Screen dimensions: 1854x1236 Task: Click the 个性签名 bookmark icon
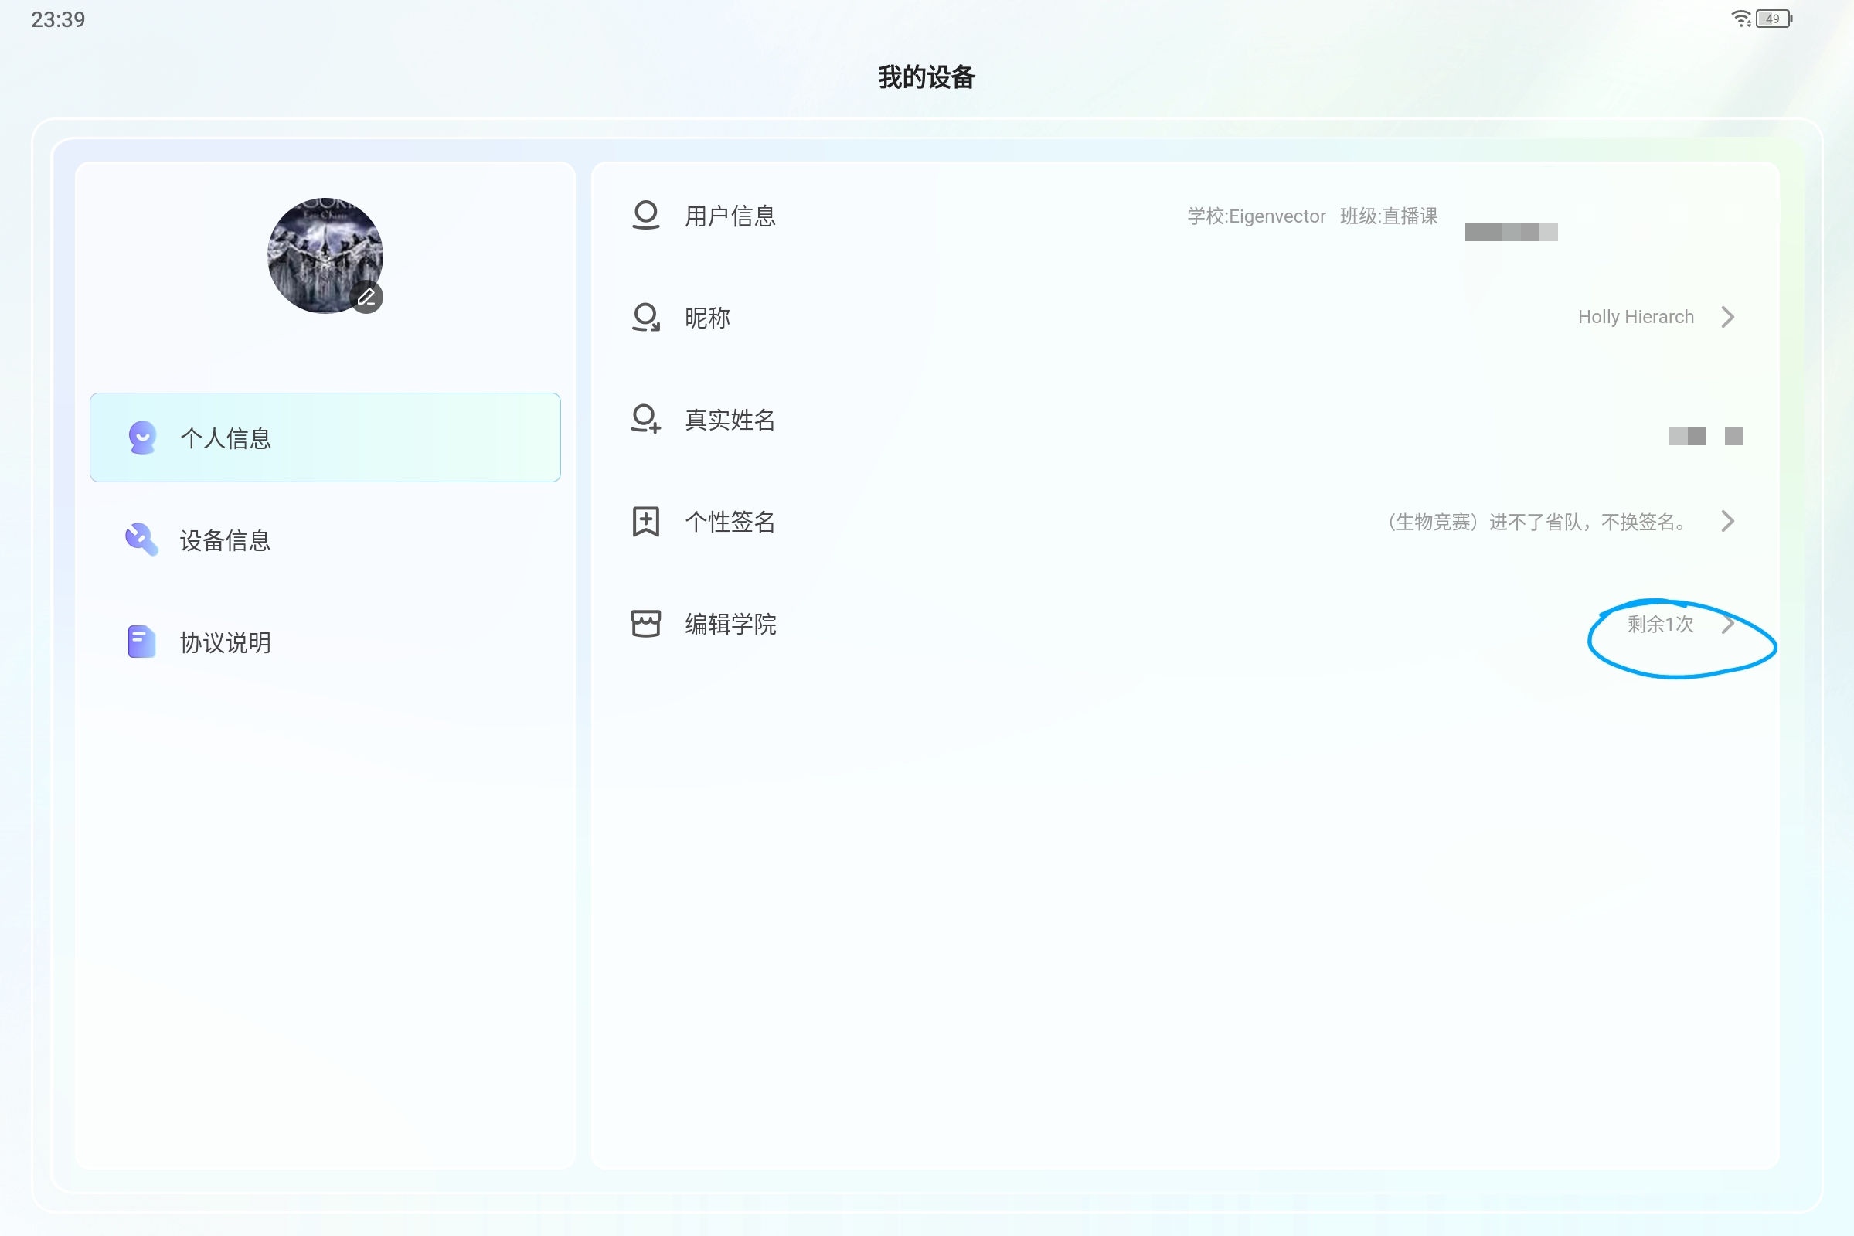(x=645, y=521)
